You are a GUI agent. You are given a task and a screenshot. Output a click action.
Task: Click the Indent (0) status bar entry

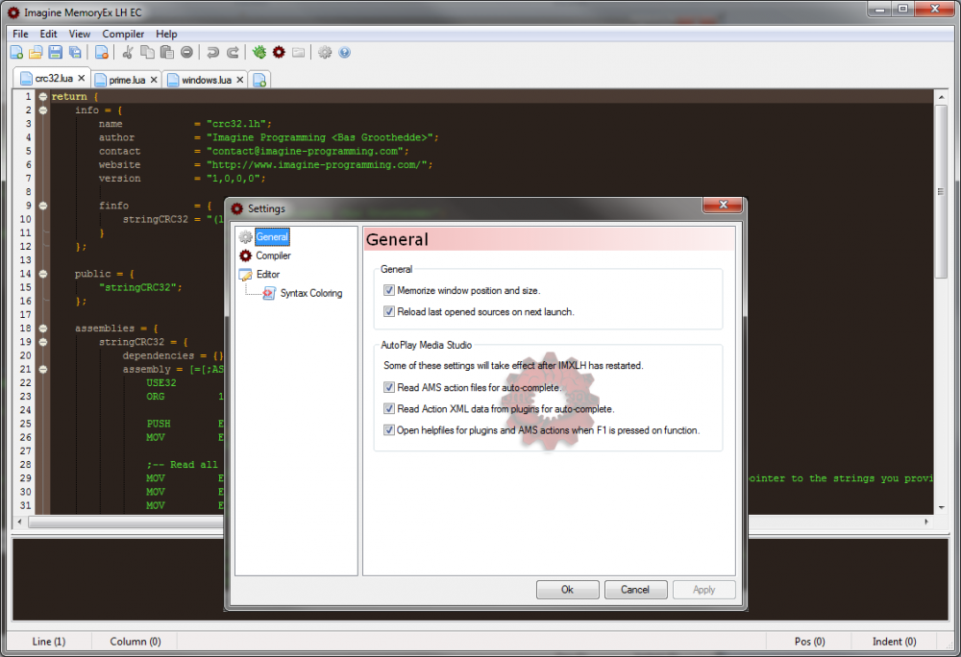coord(894,641)
